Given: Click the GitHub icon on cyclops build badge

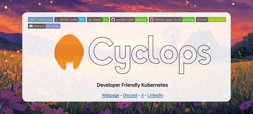Looking at the screenshot, I should pos(113,20).
